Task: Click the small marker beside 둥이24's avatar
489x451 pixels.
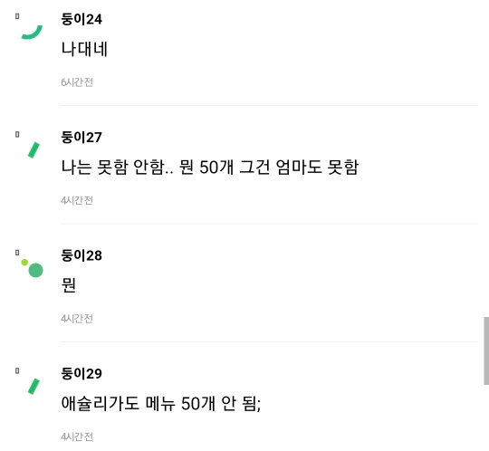Action: (17, 16)
